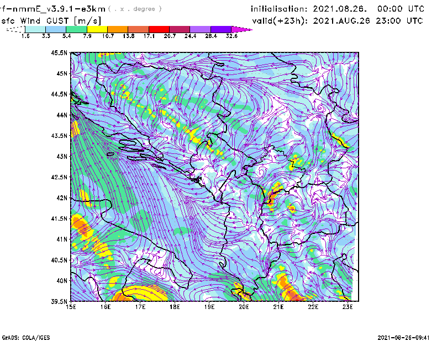Viewport: 442px width, 341px height.
Task: Click the legend value 13.8
Action: [x=129, y=36]
